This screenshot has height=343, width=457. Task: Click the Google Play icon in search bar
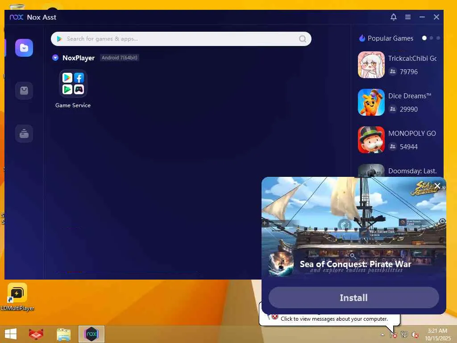click(59, 39)
